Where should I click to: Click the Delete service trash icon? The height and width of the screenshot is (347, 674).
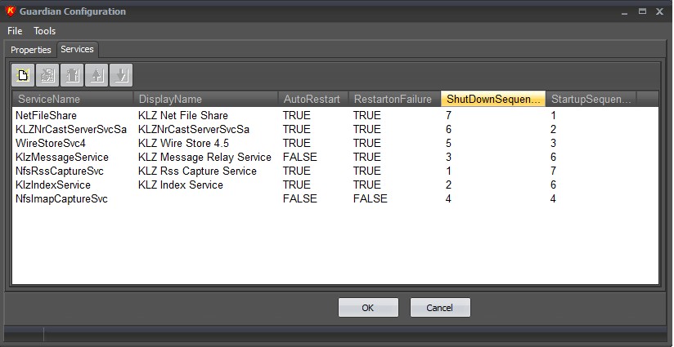(72, 75)
